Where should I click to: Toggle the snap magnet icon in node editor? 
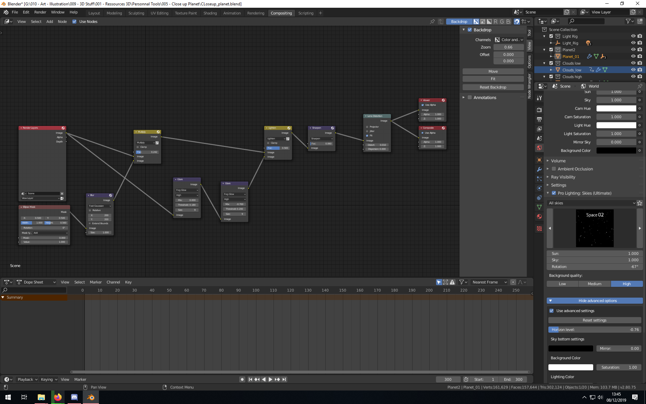pyautogui.click(x=517, y=22)
